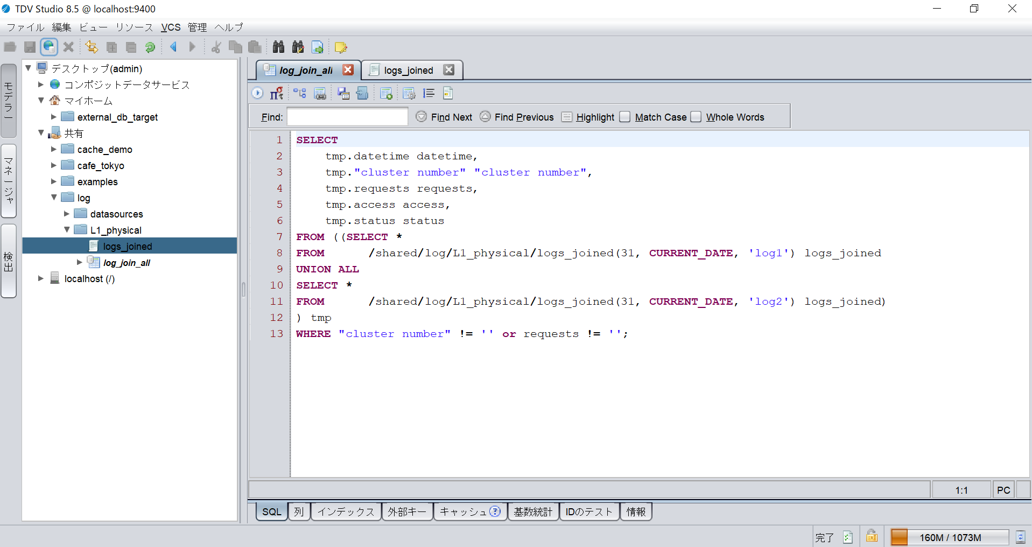Click the blue back arrow icon
Image resolution: width=1032 pixels, height=547 pixels.
(173, 47)
